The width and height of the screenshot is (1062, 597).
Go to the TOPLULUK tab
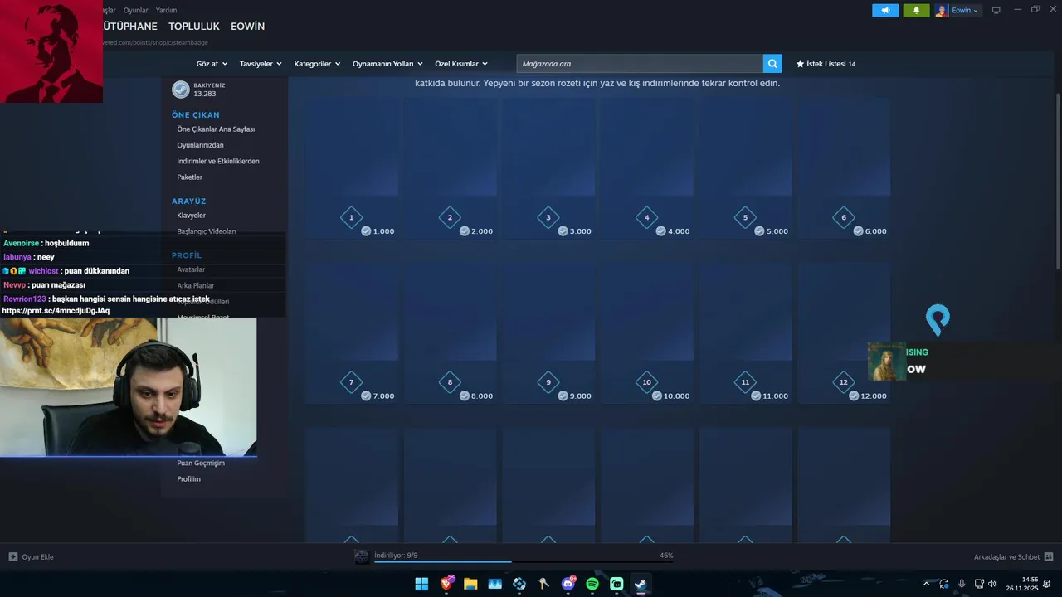coord(194,27)
